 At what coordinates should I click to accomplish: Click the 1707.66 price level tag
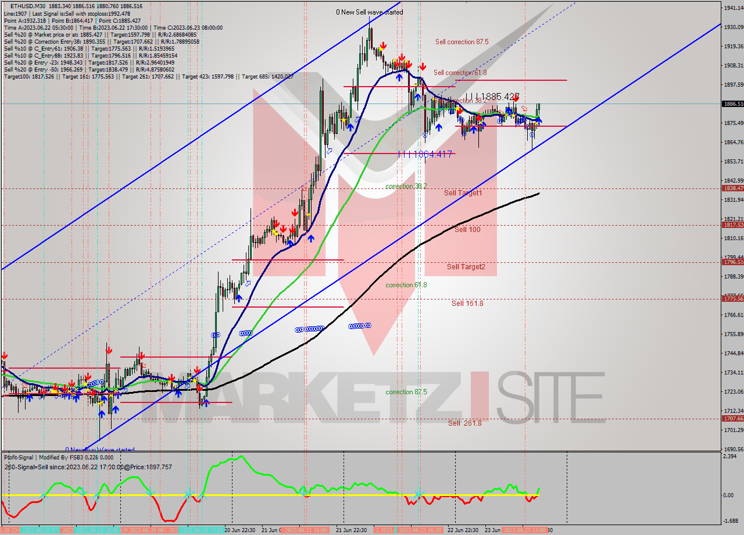point(733,419)
